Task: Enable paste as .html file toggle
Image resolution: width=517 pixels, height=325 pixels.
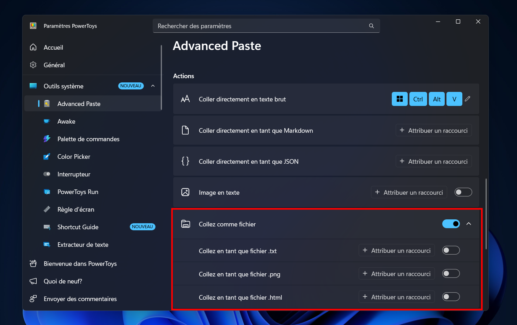Action: [x=451, y=297]
